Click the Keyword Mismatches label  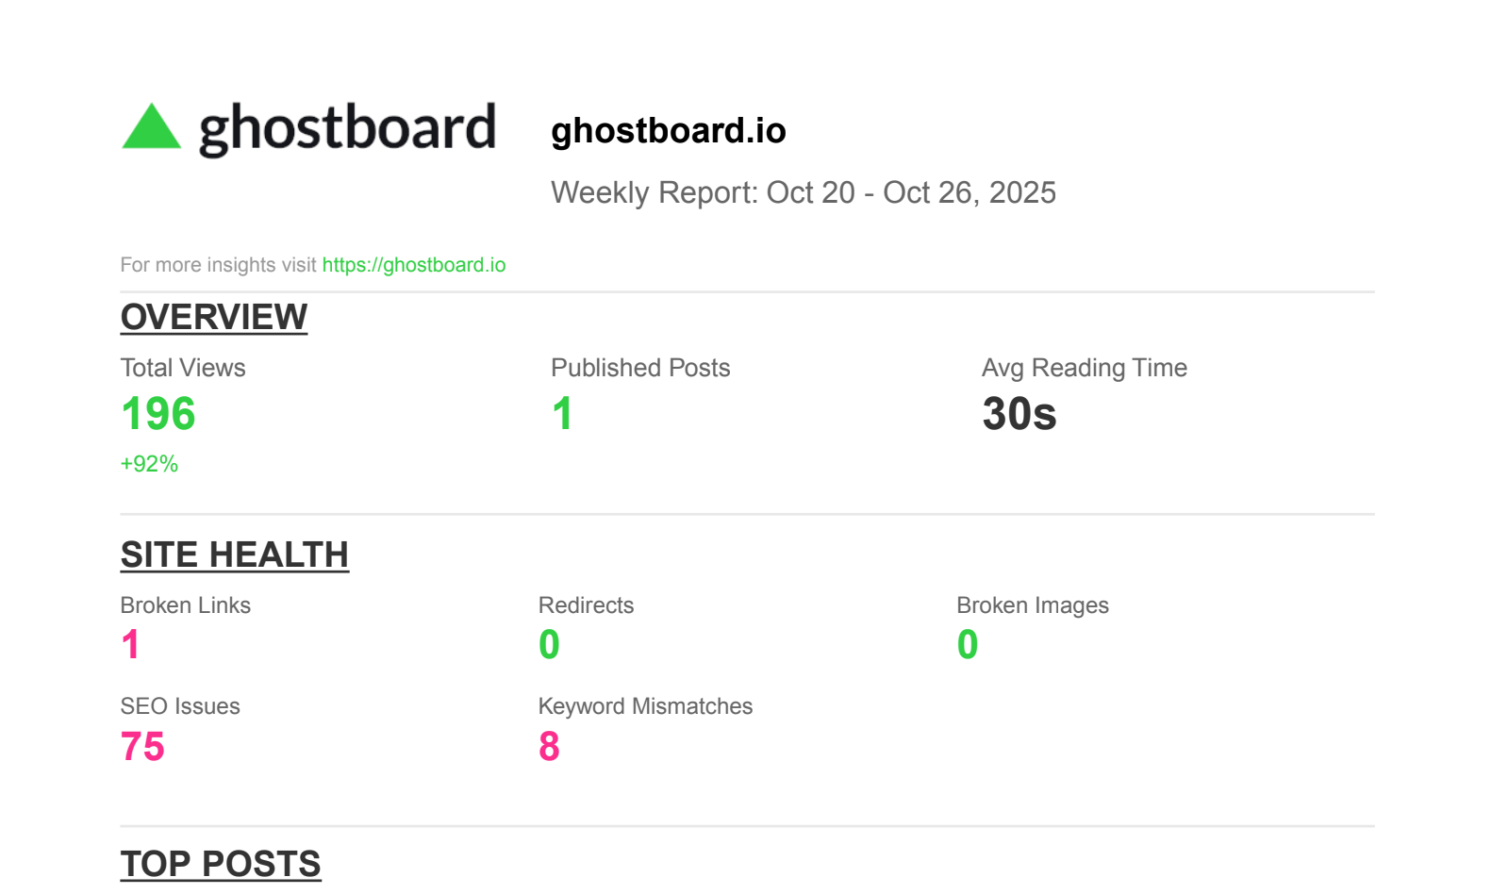[645, 706]
